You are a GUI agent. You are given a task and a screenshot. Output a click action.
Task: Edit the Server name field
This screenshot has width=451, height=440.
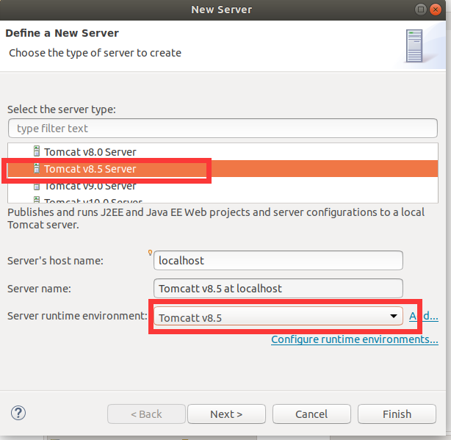tap(278, 289)
